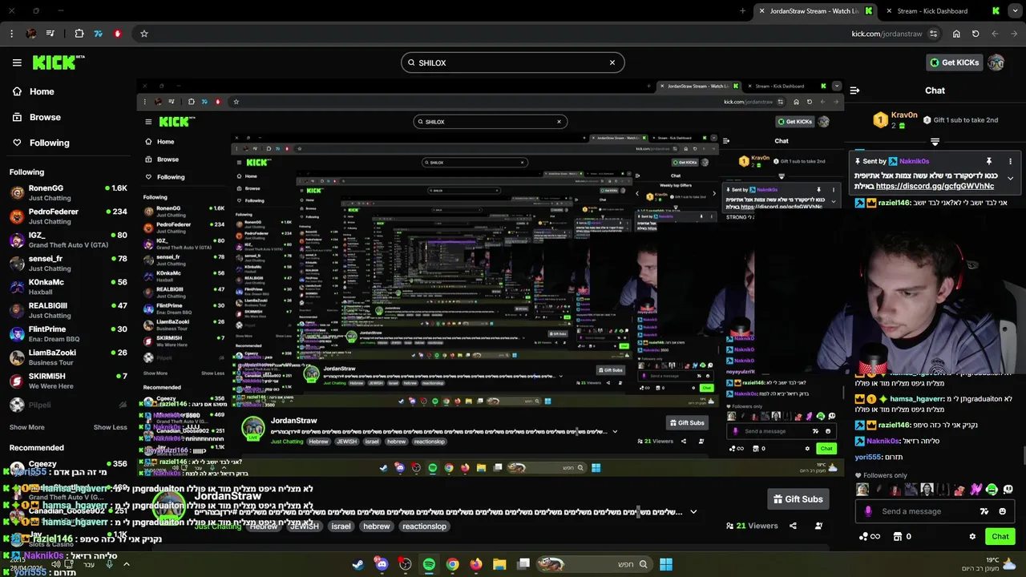
Task: Click the purple microphone icon in the chat input
Action: coord(868,511)
